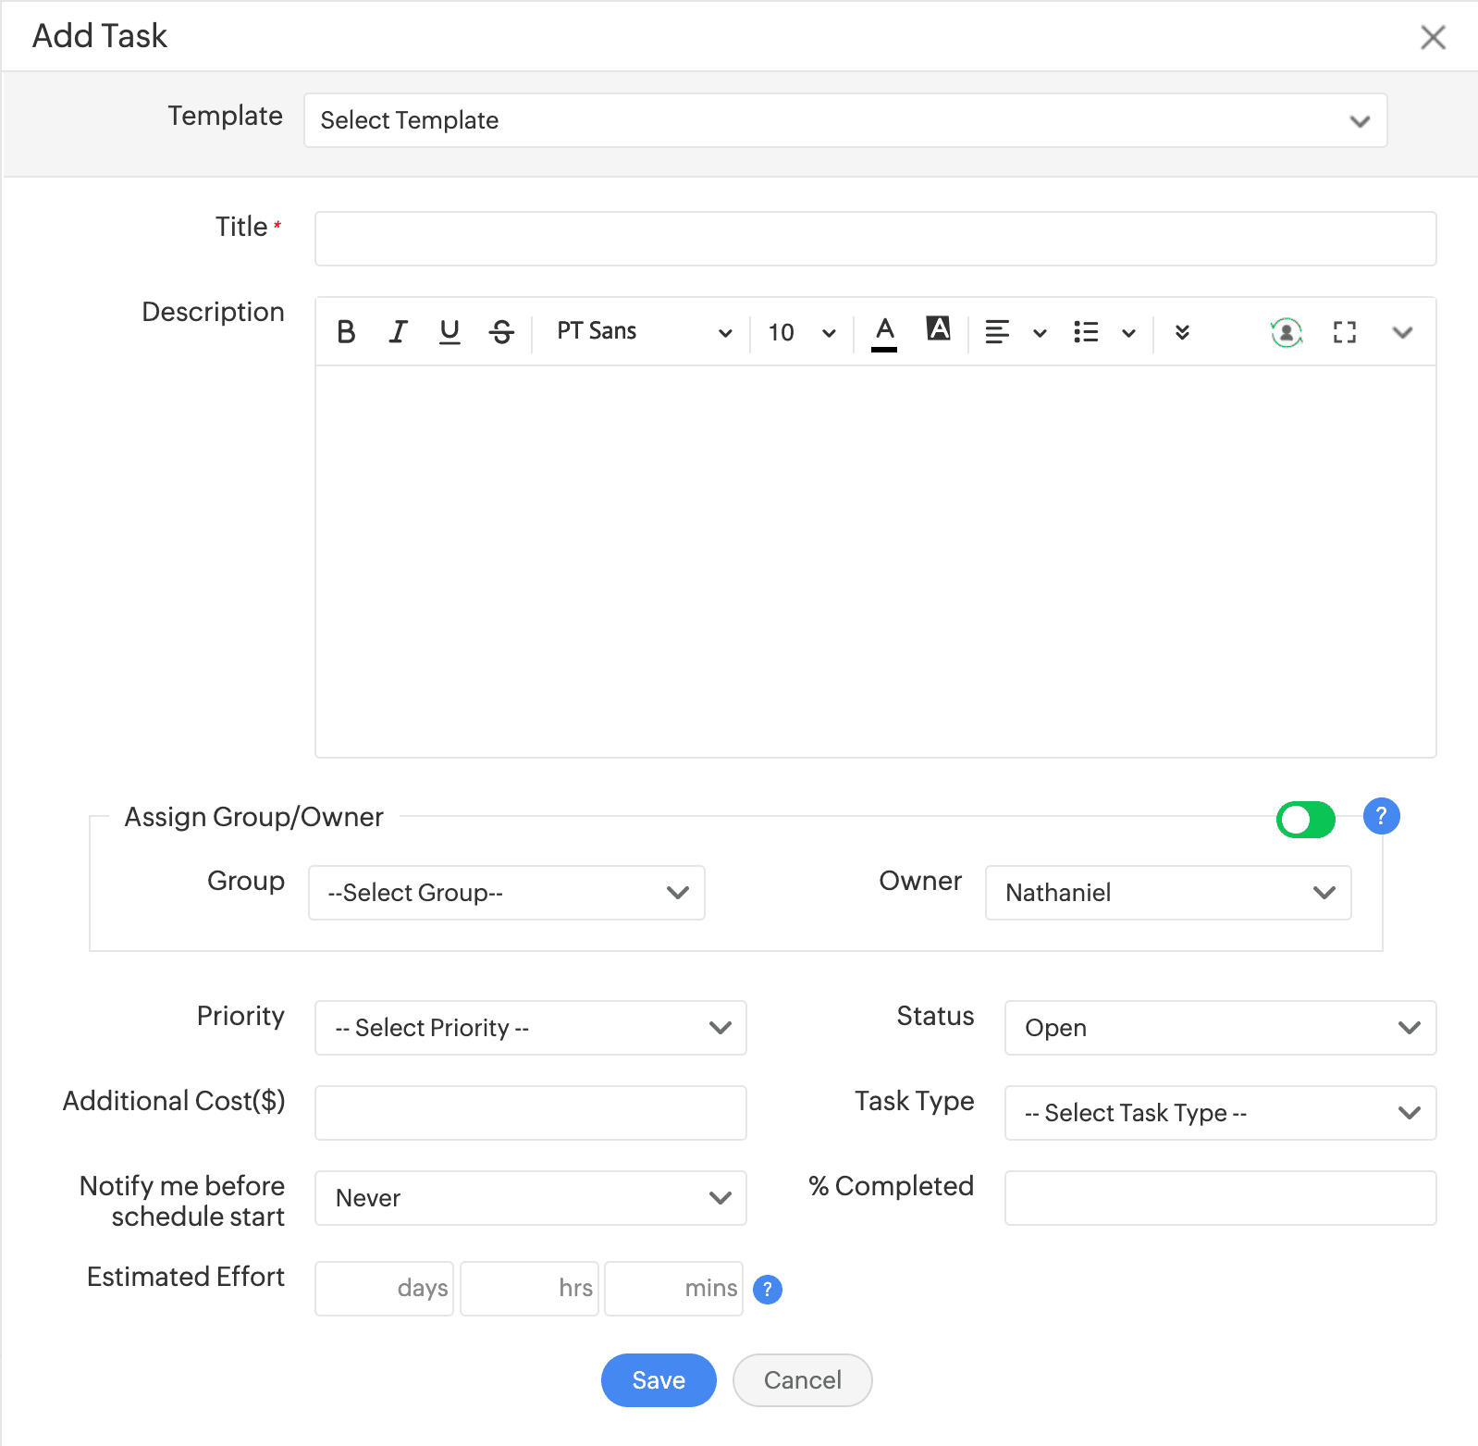Screen dimensions: 1478x1446
Task: Show more formatting options double-chevron
Action: coord(1182,332)
